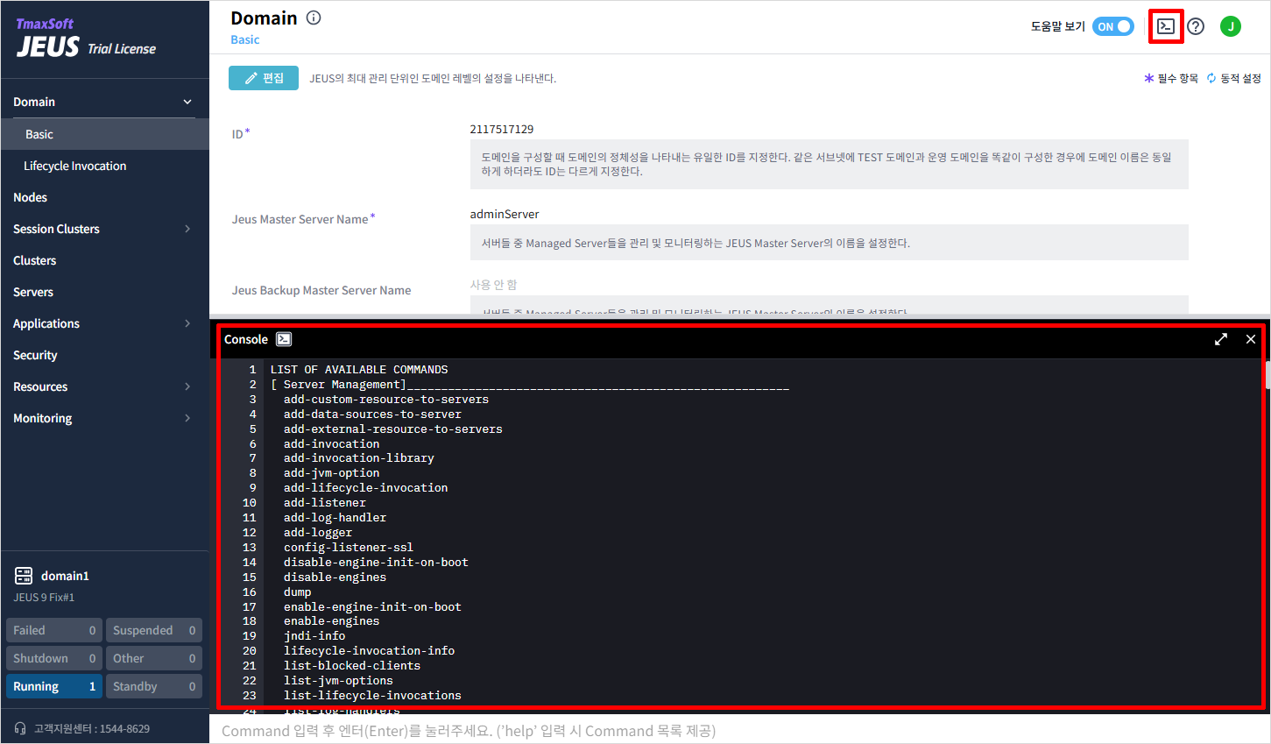Select the Basic breadcrumb link

pyautogui.click(x=245, y=39)
